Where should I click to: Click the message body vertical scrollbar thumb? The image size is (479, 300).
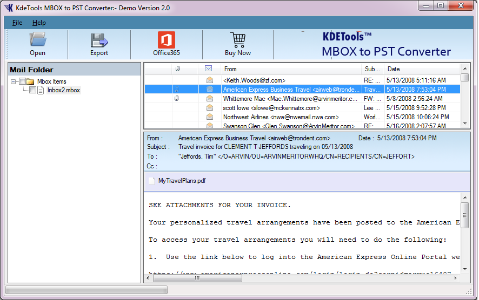(x=464, y=215)
